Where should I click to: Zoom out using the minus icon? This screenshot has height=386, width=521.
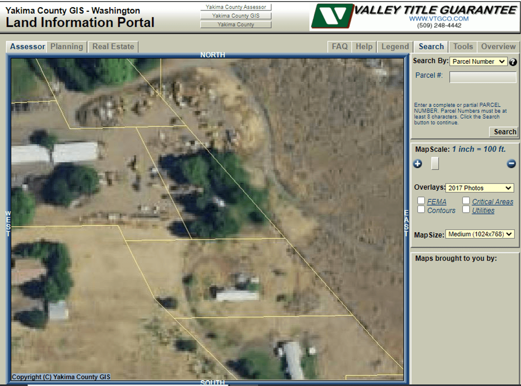pyautogui.click(x=511, y=164)
